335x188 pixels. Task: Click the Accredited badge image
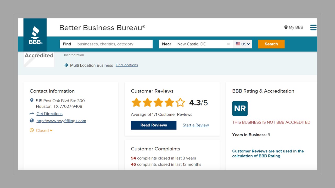39,59
